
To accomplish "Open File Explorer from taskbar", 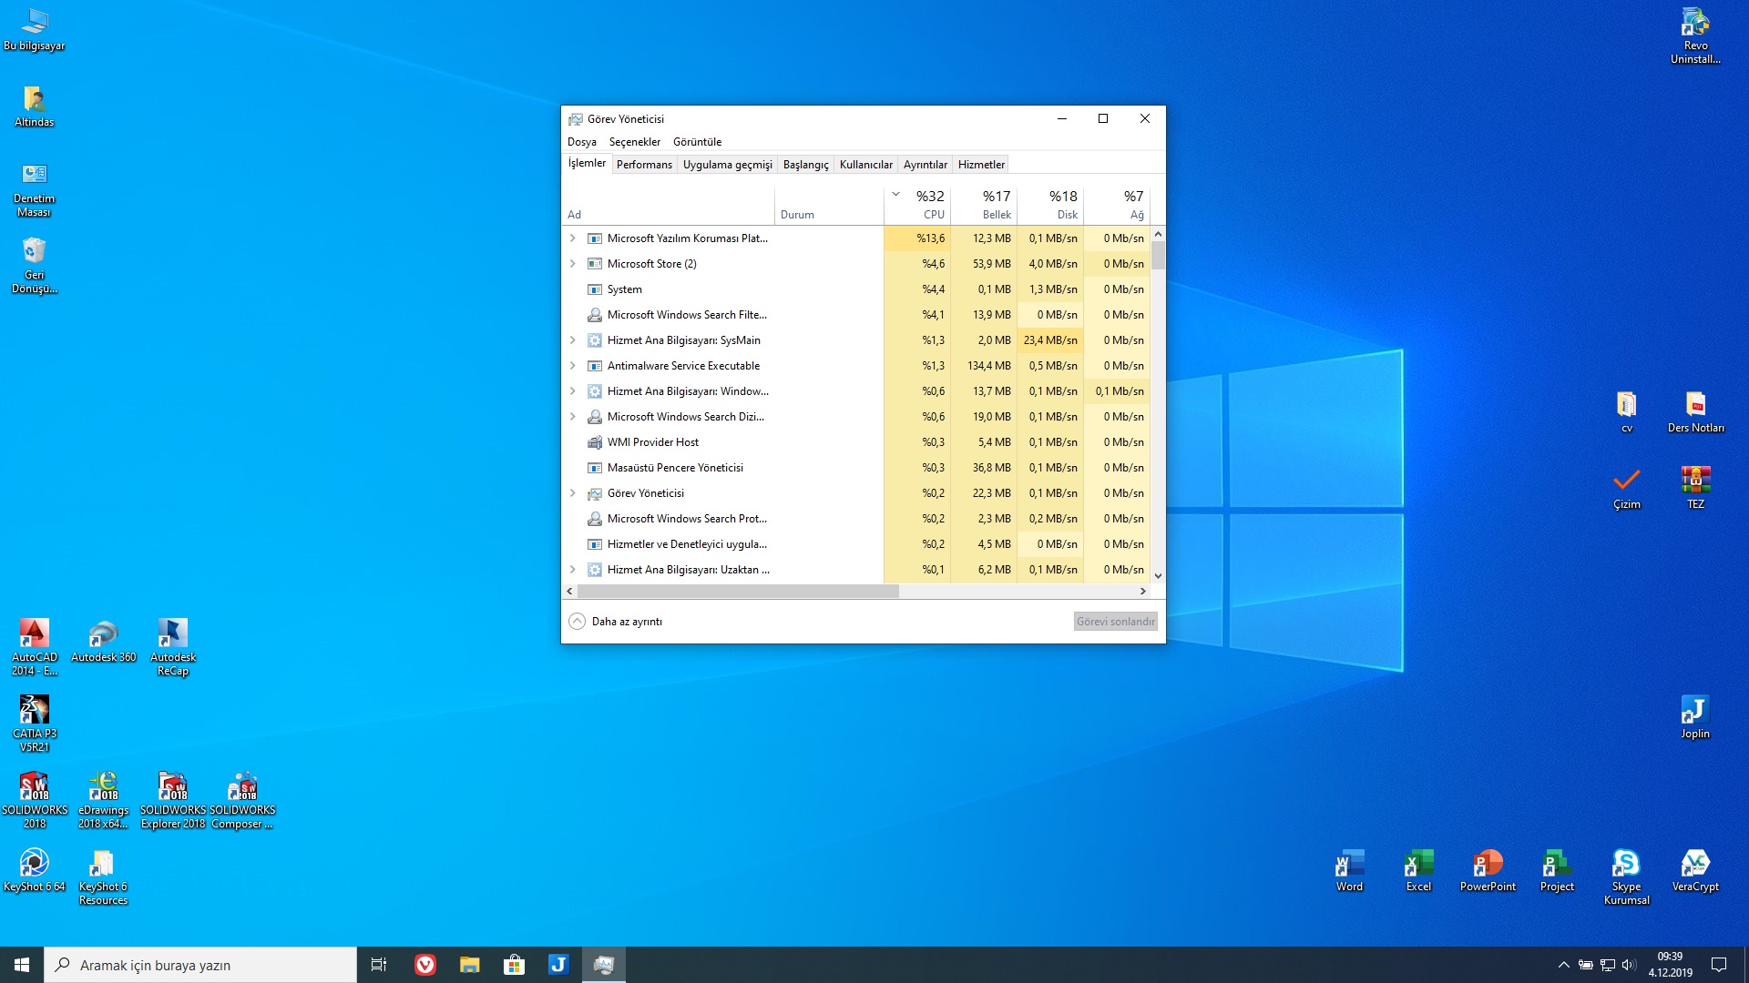I will pos(469,965).
